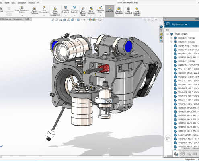
Task: Click the Display Style icon
Action: pos(78,20)
